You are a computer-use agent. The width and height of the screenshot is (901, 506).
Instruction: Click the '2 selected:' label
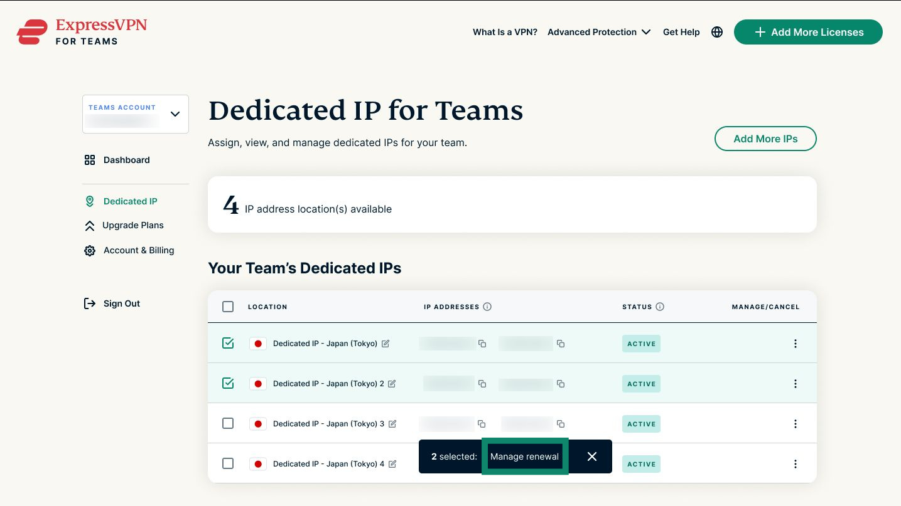point(454,456)
